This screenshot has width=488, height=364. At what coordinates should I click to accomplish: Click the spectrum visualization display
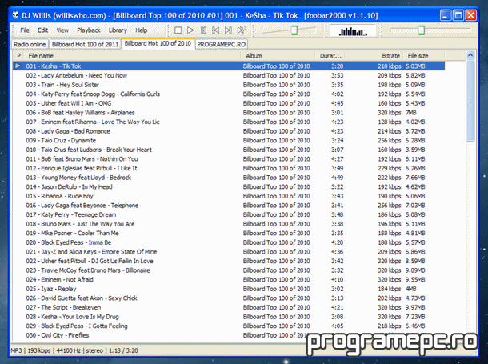point(353,30)
